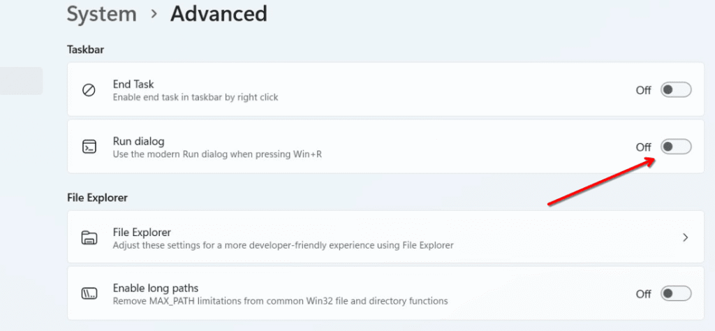Image resolution: width=715 pixels, height=331 pixels.
Task: Open the File Explorer developer settings row title
Action: [x=142, y=232]
